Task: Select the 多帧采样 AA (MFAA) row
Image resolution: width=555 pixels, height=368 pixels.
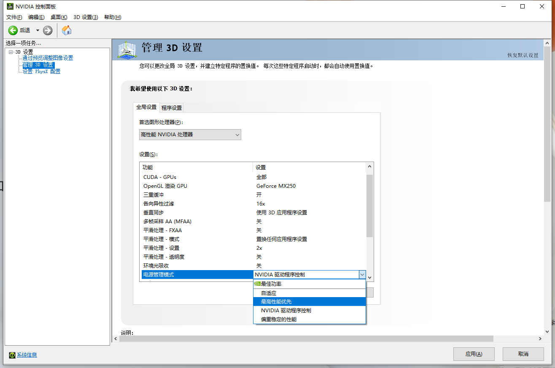Action: point(253,222)
